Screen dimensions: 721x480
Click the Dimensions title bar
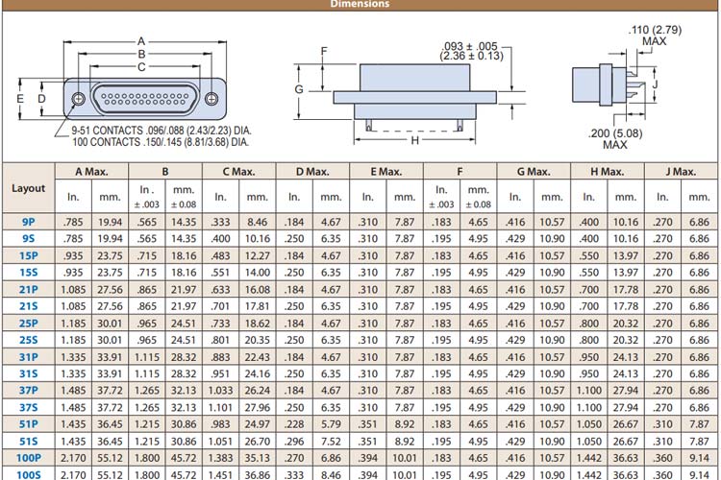360,4
